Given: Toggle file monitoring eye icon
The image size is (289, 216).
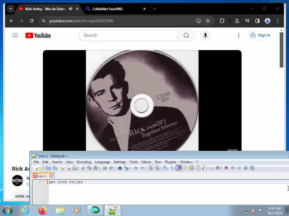Looking at the screenshot, I should coord(218,168).
